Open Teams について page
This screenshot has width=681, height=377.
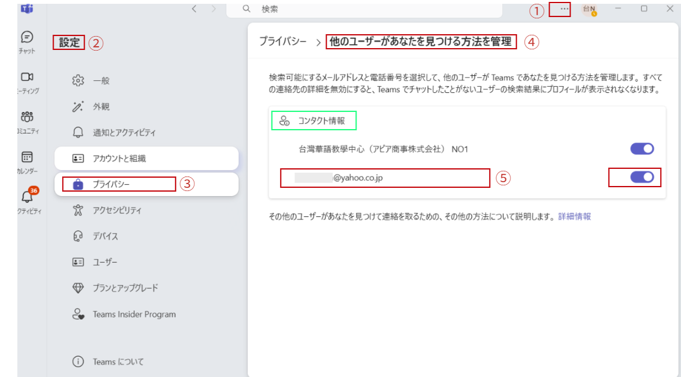[x=118, y=362]
